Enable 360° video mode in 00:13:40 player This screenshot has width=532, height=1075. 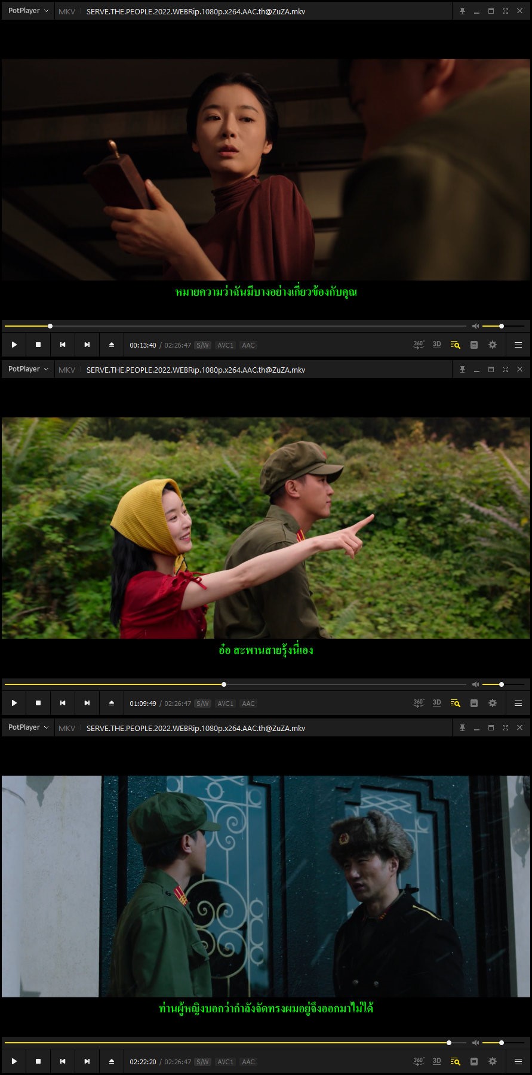(419, 345)
